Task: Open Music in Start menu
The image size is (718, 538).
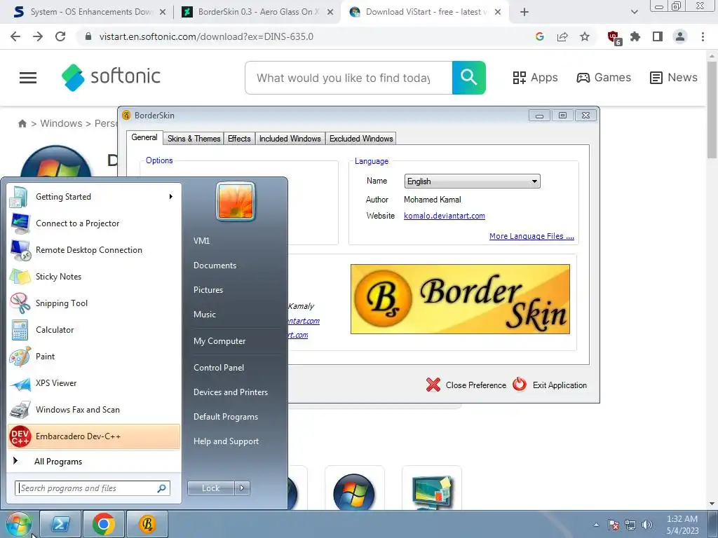Action: coord(205,315)
